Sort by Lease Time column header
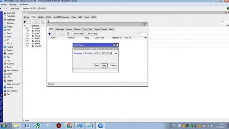The image size is (229, 129). pos(102,38)
